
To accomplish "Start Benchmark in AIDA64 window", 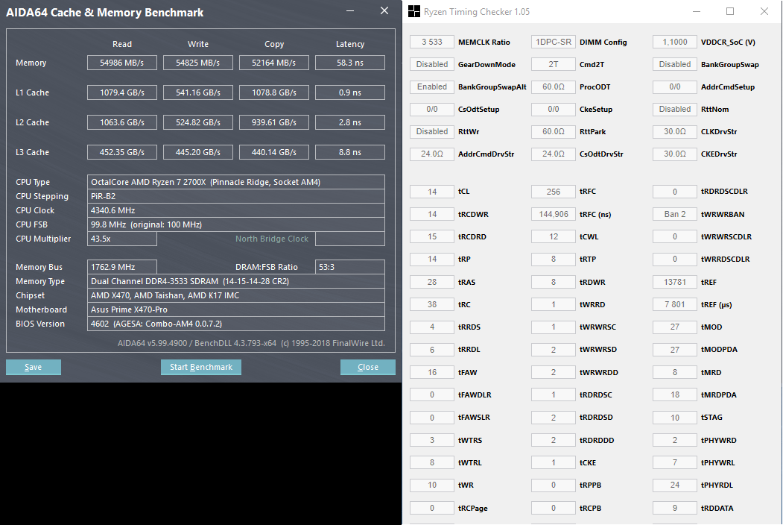I will pos(200,367).
